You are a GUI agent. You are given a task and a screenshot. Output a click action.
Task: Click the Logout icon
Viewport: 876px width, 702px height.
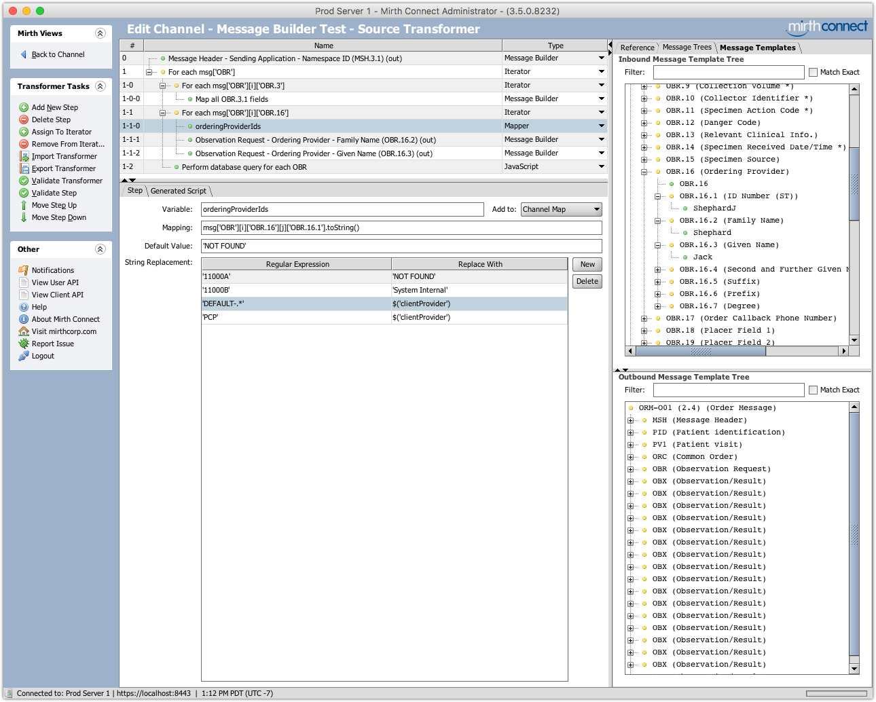(x=24, y=356)
